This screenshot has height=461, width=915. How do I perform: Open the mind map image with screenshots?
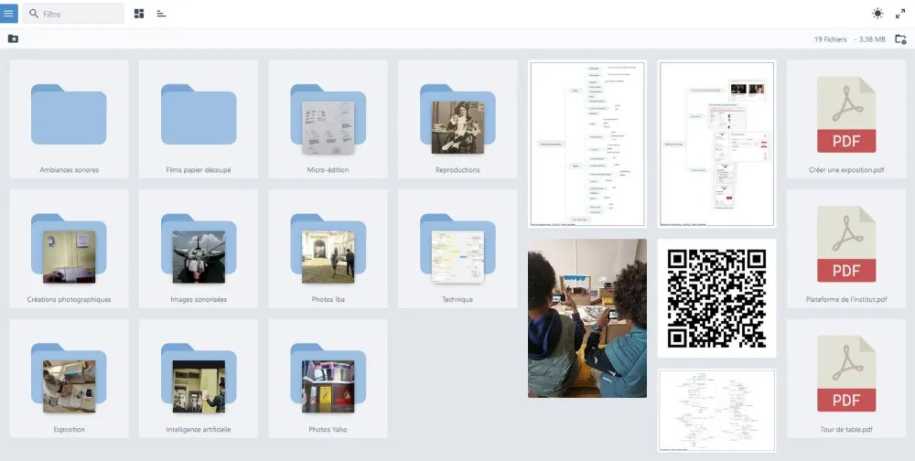click(x=716, y=144)
